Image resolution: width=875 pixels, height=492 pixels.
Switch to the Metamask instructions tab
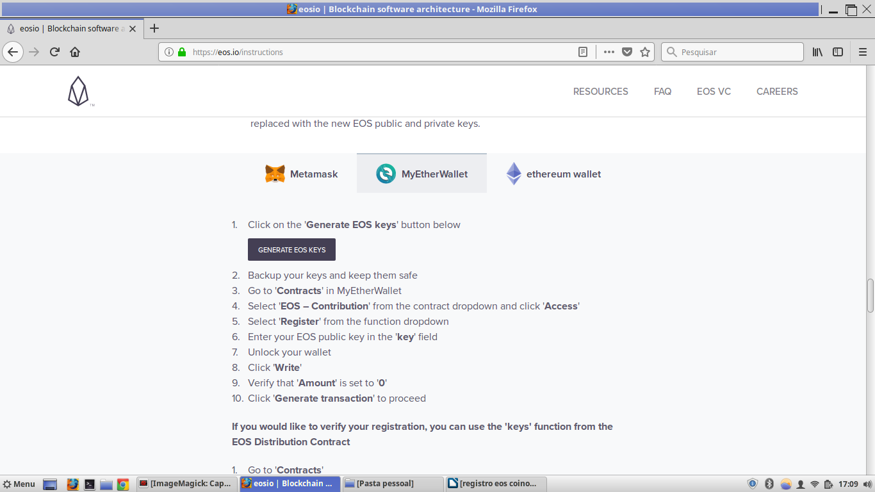coord(302,174)
